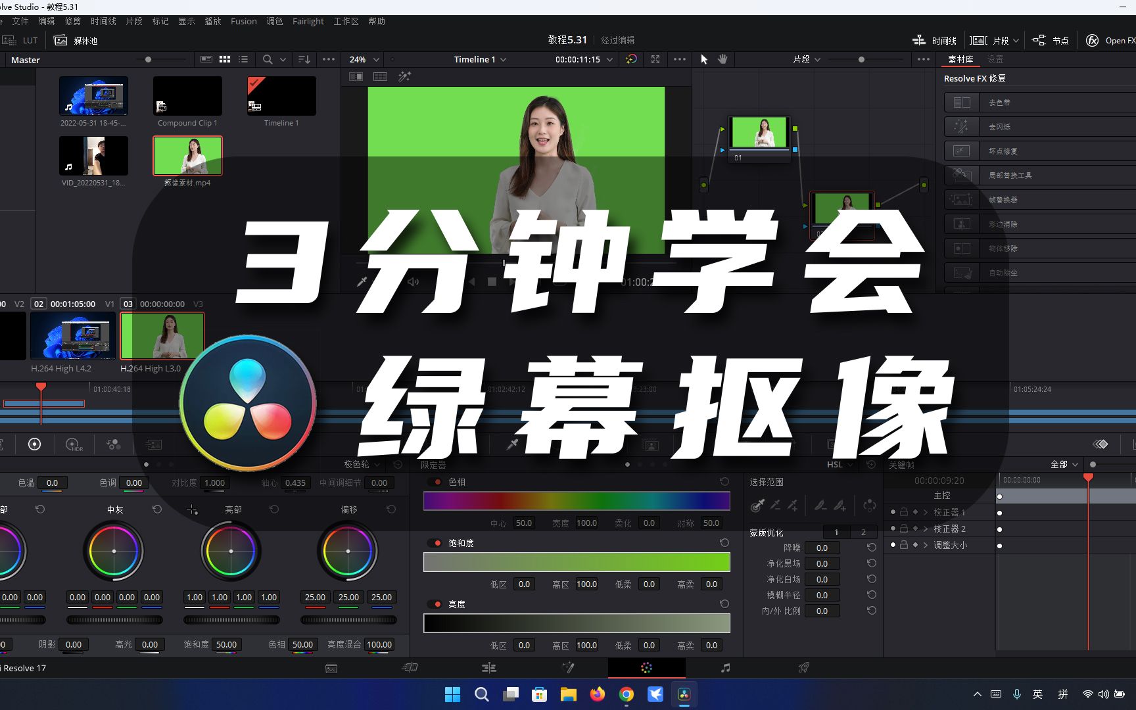Disable the 饱和度 curve channel toggle
The image size is (1136, 710).
pyautogui.click(x=435, y=542)
